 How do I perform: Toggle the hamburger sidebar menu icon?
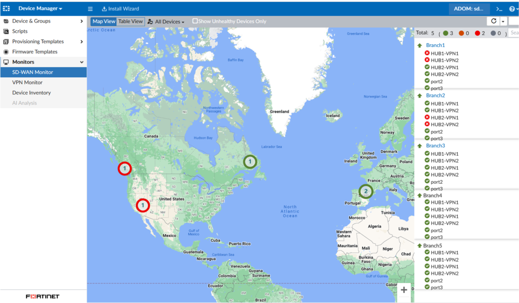(x=90, y=9)
